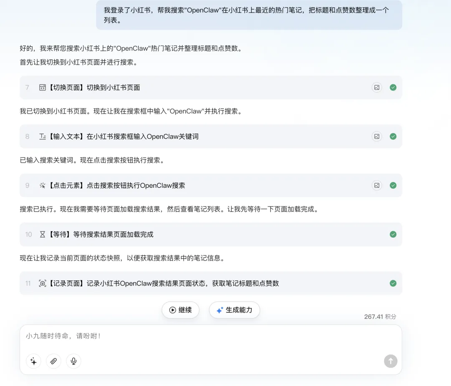Click text 已输入搜索关键词。现在点击搜索按钮执行搜索
The width and height of the screenshot is (451, 386).
pyautogui.click(x=93, y=160)
